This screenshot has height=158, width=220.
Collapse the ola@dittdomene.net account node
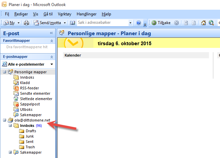click(x=5, y=120)
